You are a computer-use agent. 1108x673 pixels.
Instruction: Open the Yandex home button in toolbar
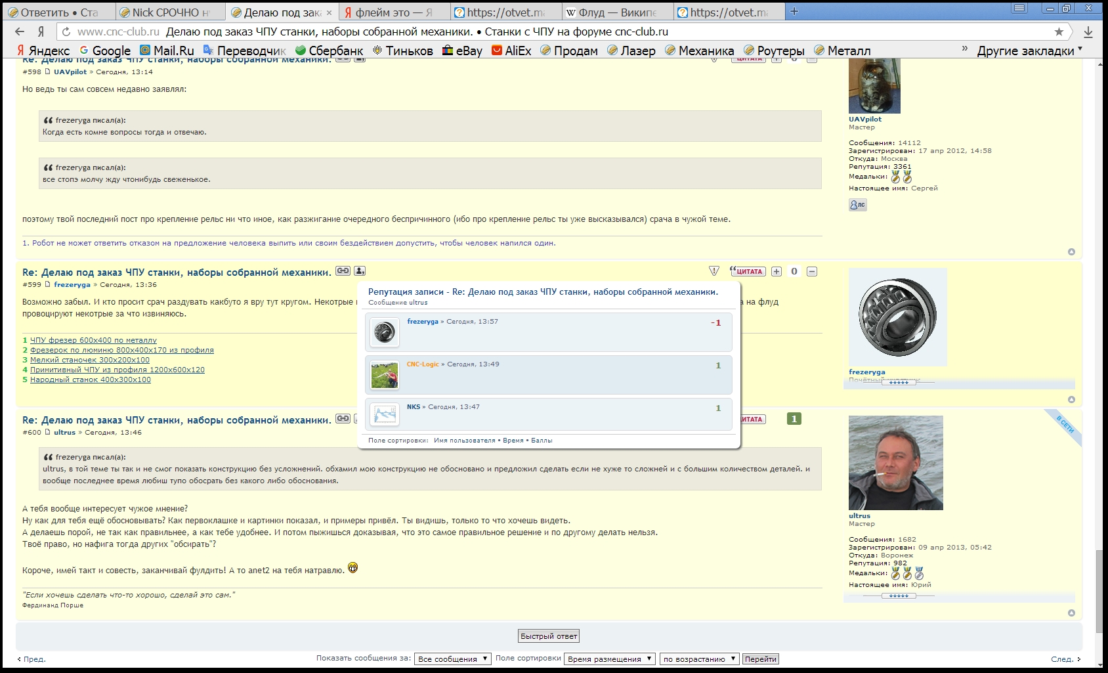41,32
